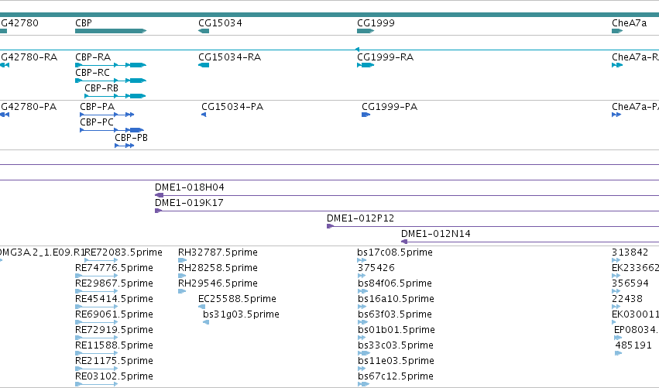Select the DME1-019K17 clone label
This screenshot has height=388, width=659.
(x=189, y=203)
